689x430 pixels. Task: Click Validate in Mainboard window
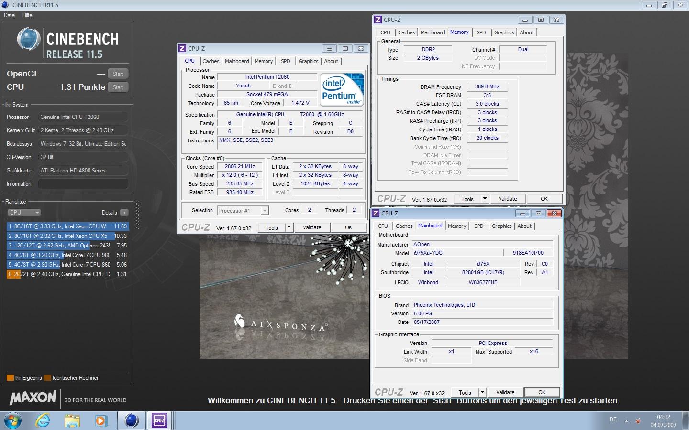505,392
